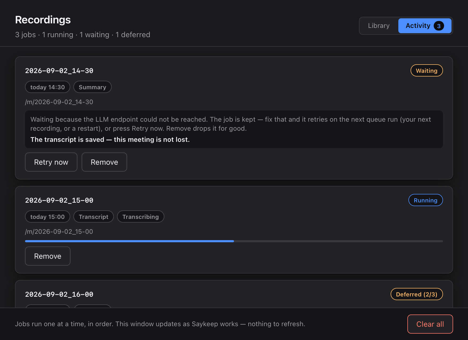Click the '3 jobs · 1 running' summary line
This screenshot has height=340, width=468.
coord(83,35)
